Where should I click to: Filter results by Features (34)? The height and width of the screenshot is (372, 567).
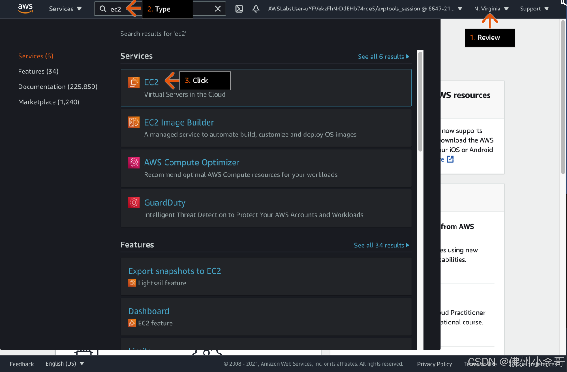38,72
